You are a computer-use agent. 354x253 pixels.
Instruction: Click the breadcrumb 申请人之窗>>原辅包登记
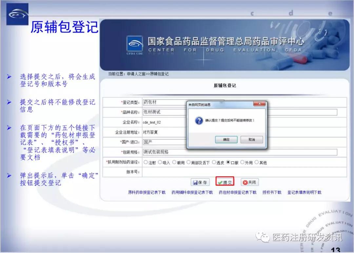[147, 74]
